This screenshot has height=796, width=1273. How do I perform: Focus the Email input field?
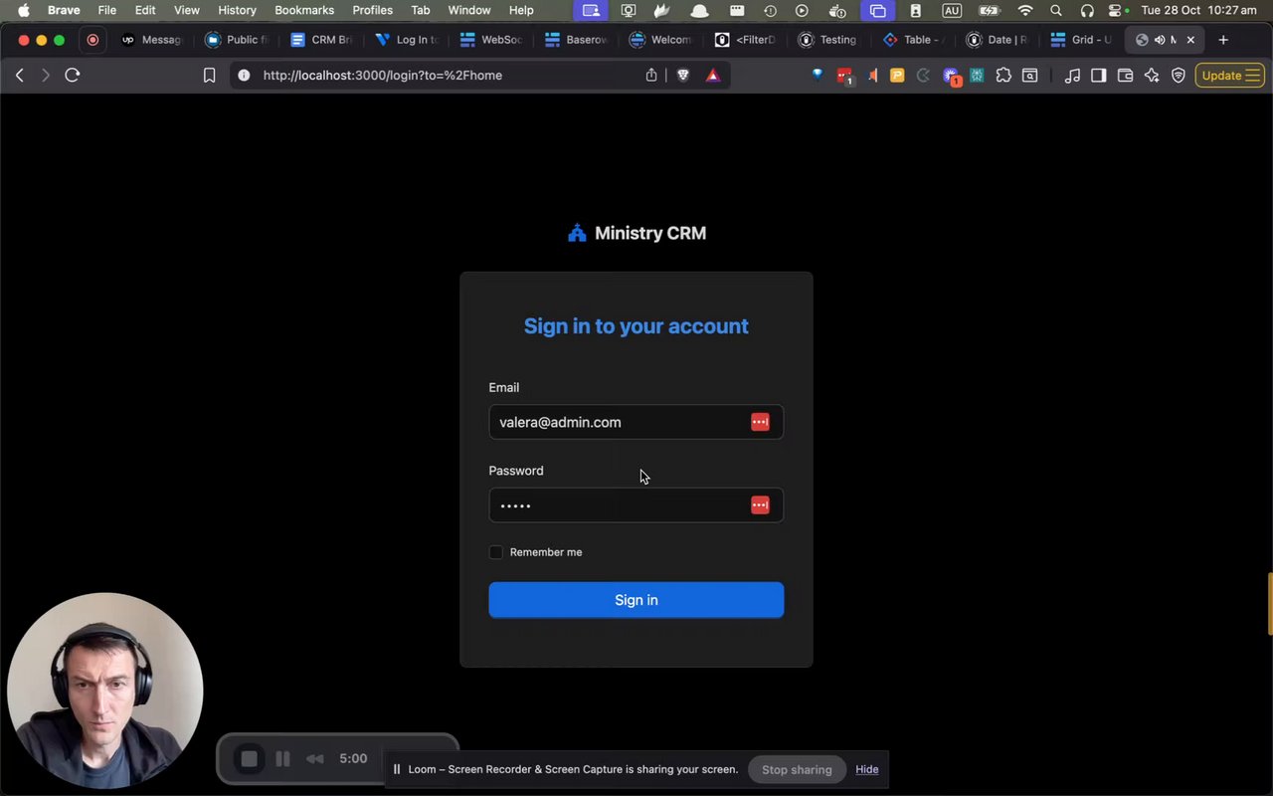click(636, 422)
